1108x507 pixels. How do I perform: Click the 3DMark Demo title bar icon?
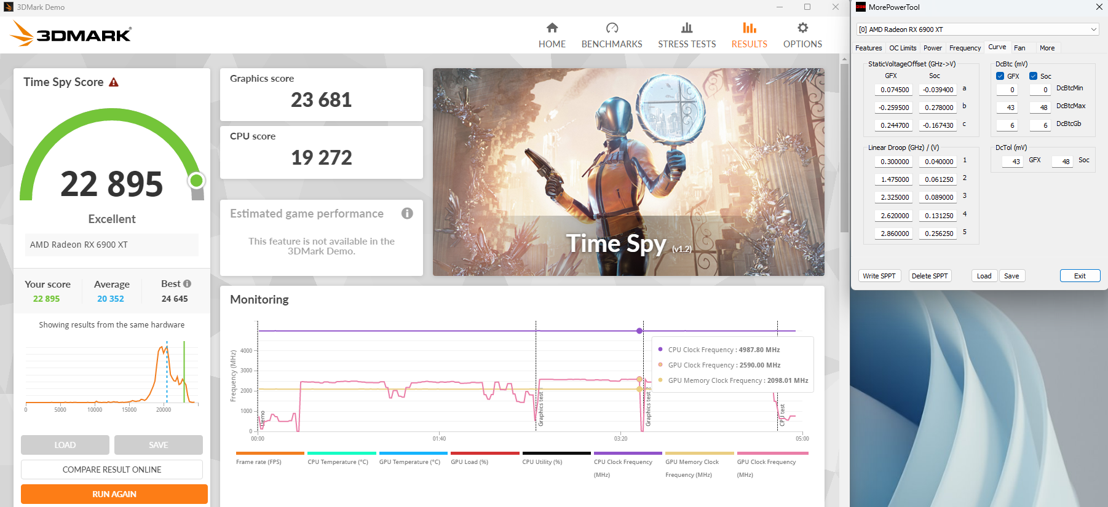click(9, 7)
